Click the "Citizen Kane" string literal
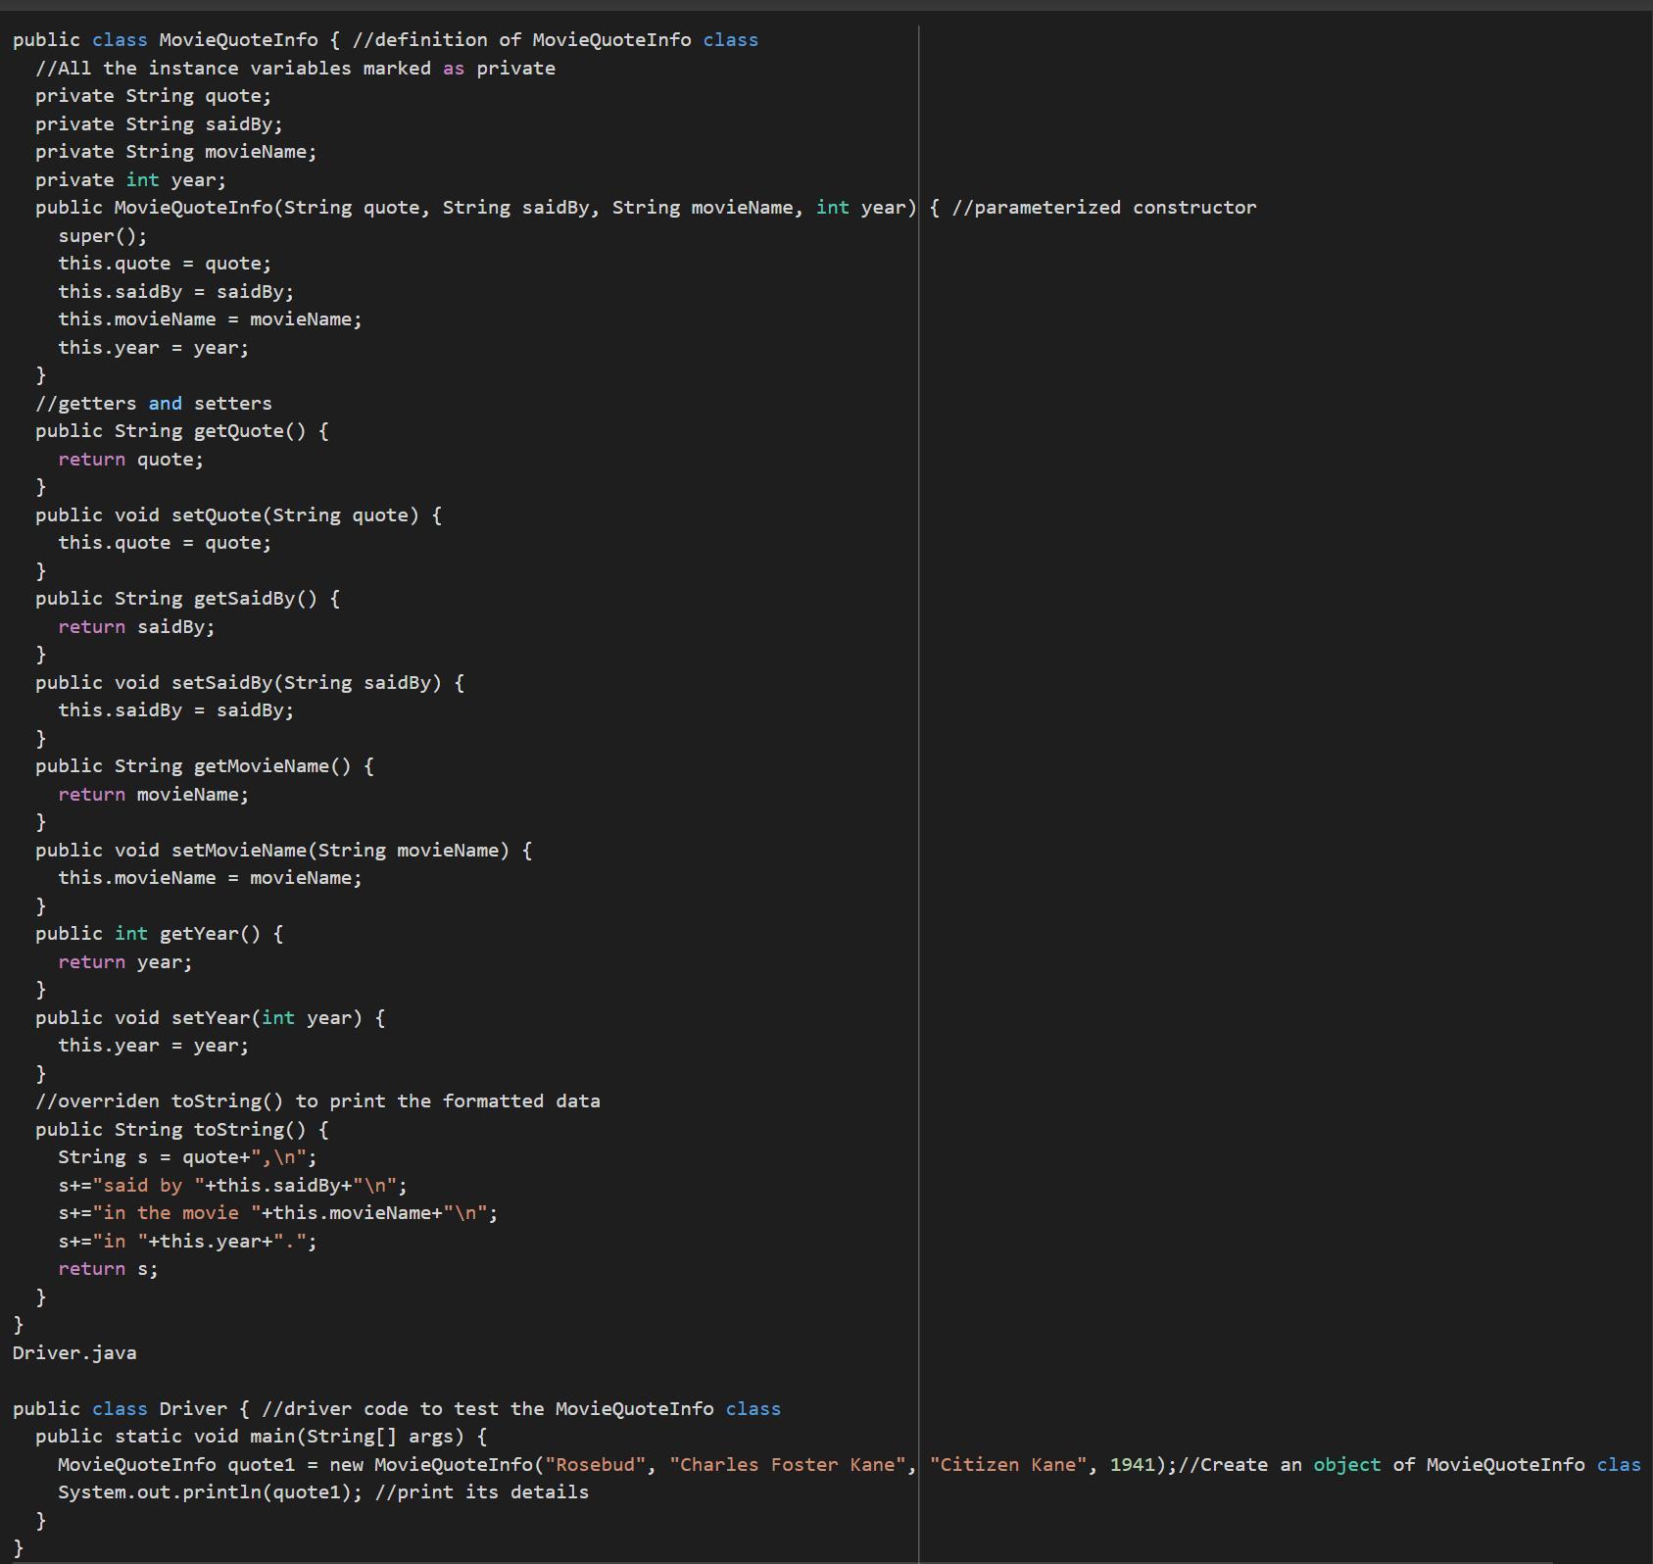This screenshot has width=1653, height=1564. point(1008,1465)
